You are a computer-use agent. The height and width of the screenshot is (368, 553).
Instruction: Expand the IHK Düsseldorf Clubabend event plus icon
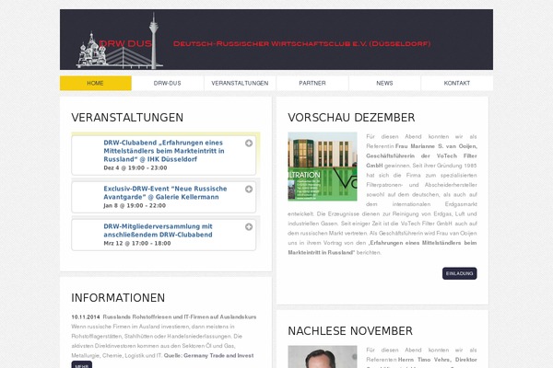pyautogui.click(x=249, y=143)
